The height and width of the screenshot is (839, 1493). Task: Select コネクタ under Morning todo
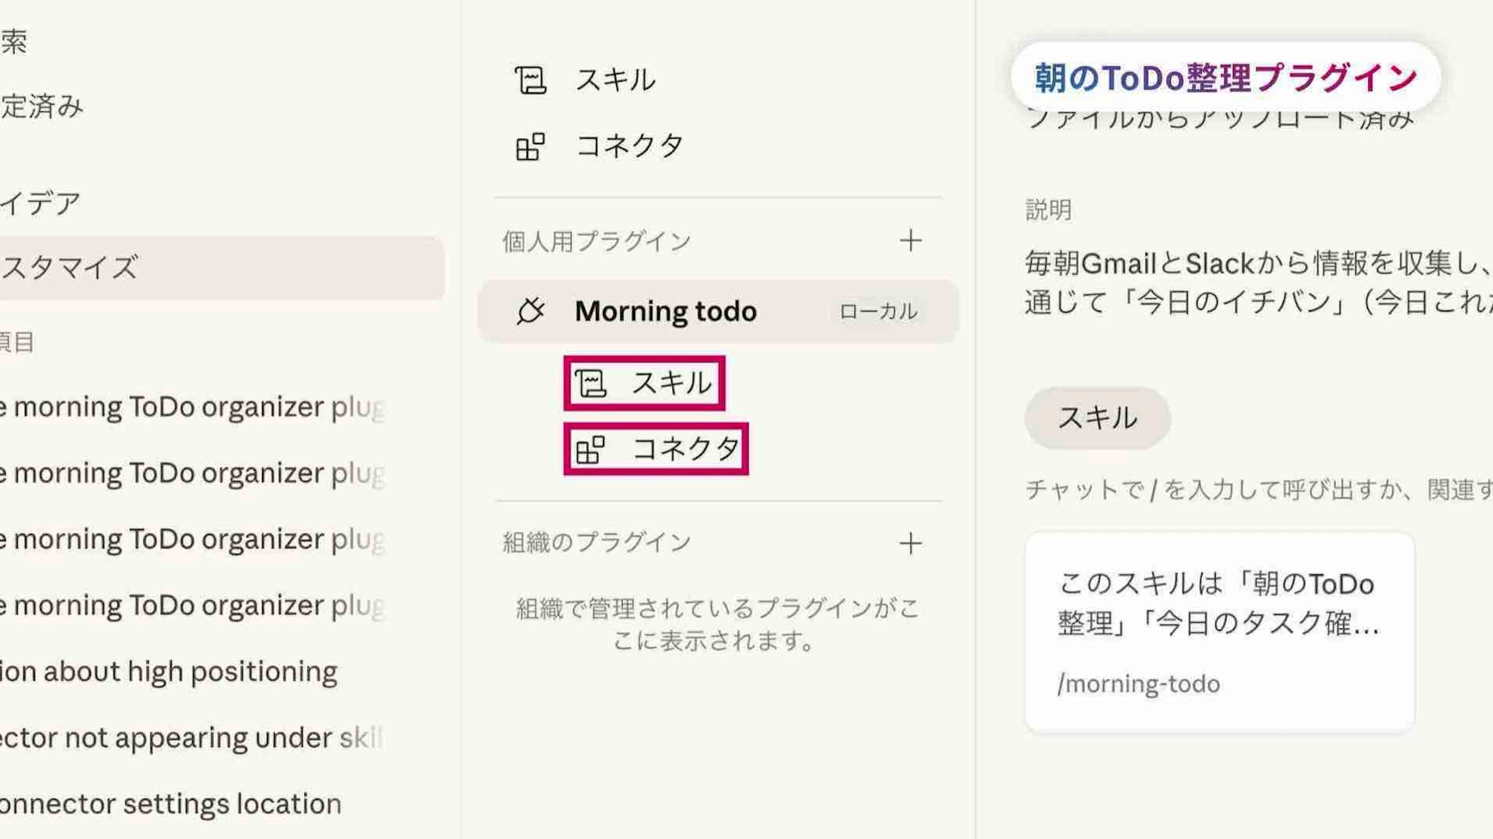pyautogui.click(x=685, y=449)
